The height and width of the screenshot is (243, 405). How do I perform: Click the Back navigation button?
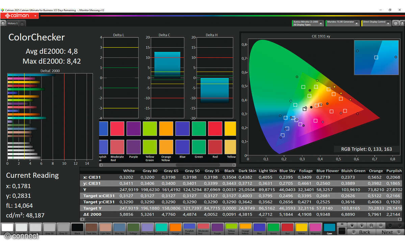coord(361,232)
